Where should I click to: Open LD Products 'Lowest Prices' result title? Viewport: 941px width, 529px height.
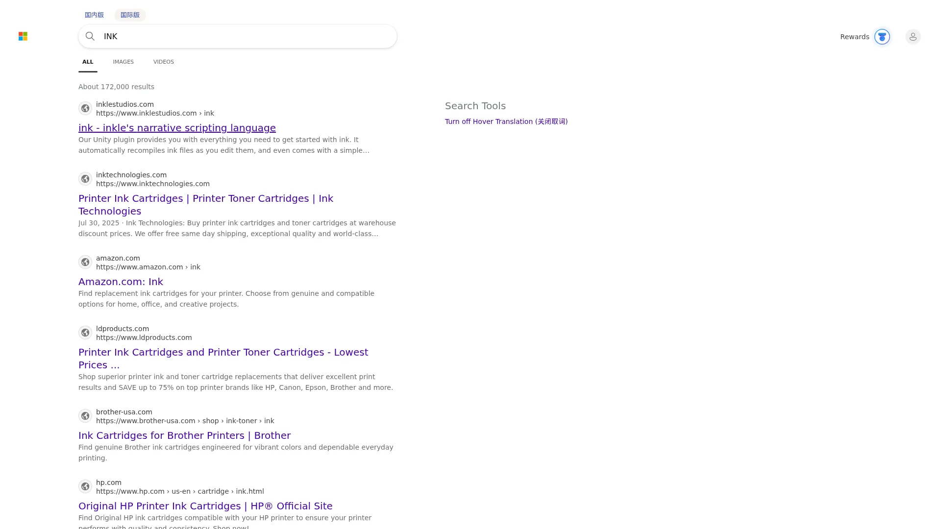point(223,359)
